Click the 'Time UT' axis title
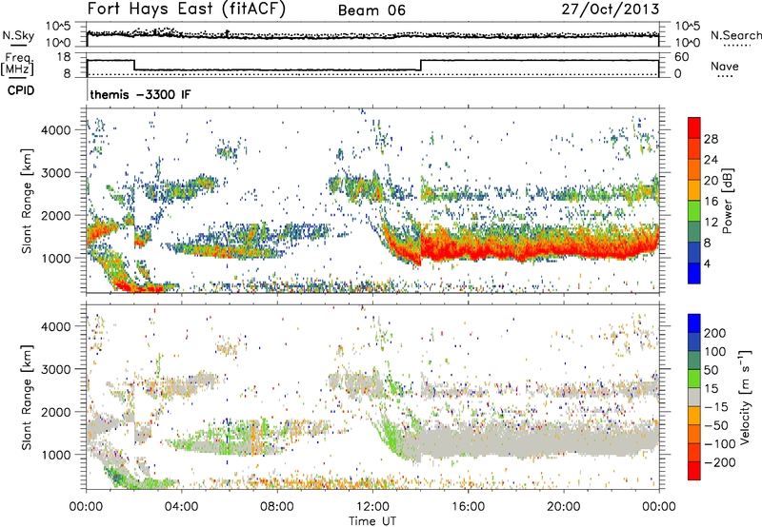Screen dimensions: 762x527 [x=372, y=520]
